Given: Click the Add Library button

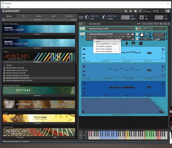Looking at the screenshot, I should (38, 20).
